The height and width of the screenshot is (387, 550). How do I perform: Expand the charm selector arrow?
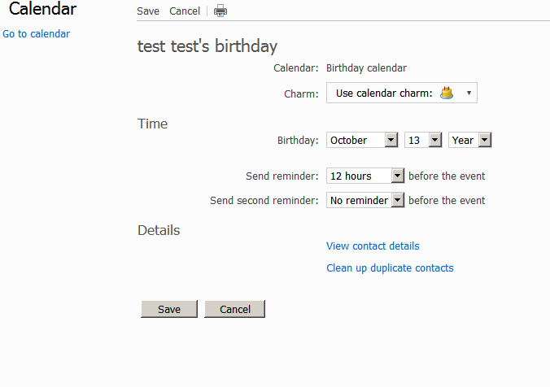469,93
